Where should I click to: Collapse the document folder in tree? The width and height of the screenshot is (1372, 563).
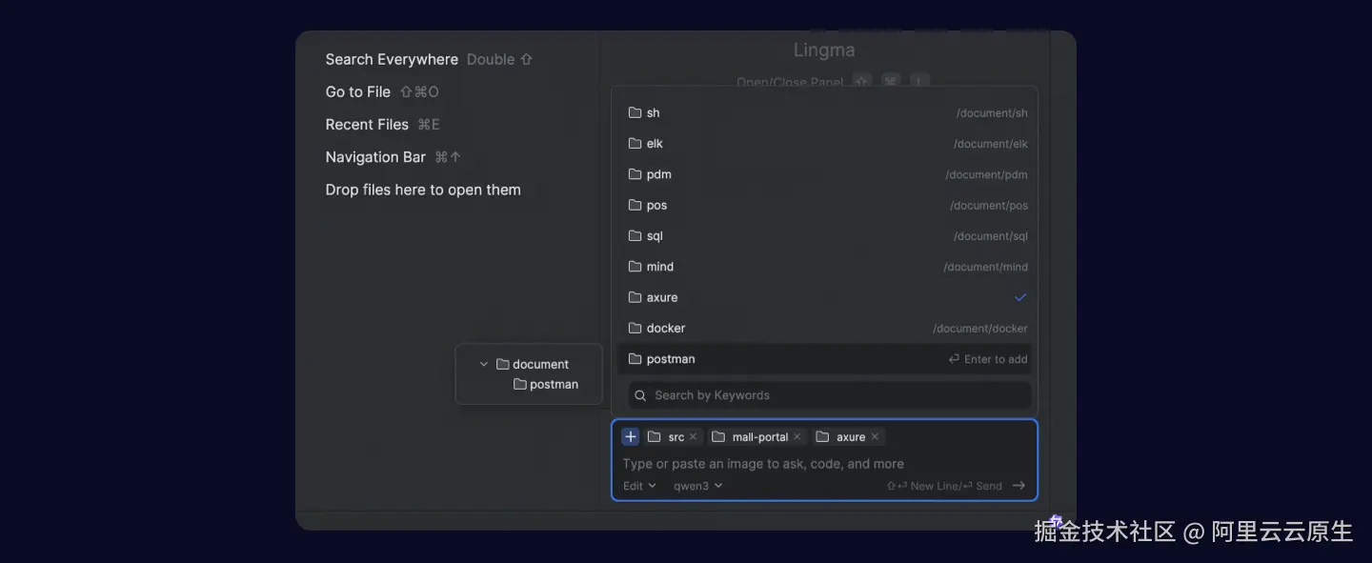pos(484,364)
